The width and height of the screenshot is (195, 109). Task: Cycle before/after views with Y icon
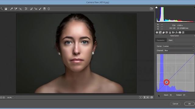tap(141, 97)
